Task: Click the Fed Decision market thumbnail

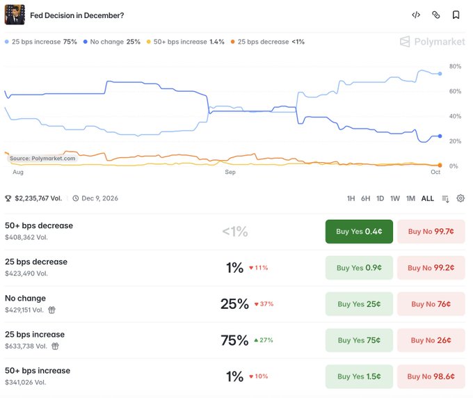Action: (x=15, y=15)
